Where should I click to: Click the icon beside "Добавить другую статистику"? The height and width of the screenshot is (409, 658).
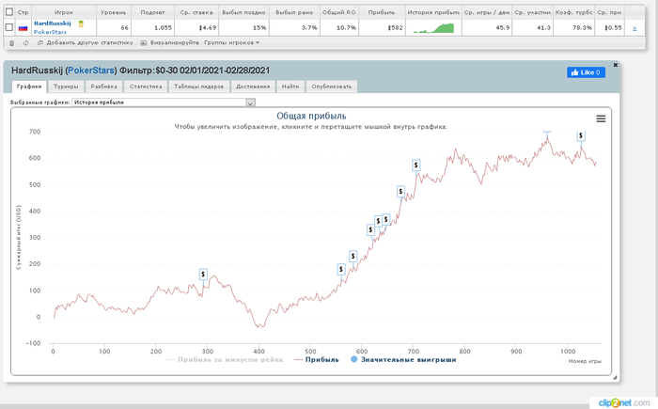(x=39, y=43)
